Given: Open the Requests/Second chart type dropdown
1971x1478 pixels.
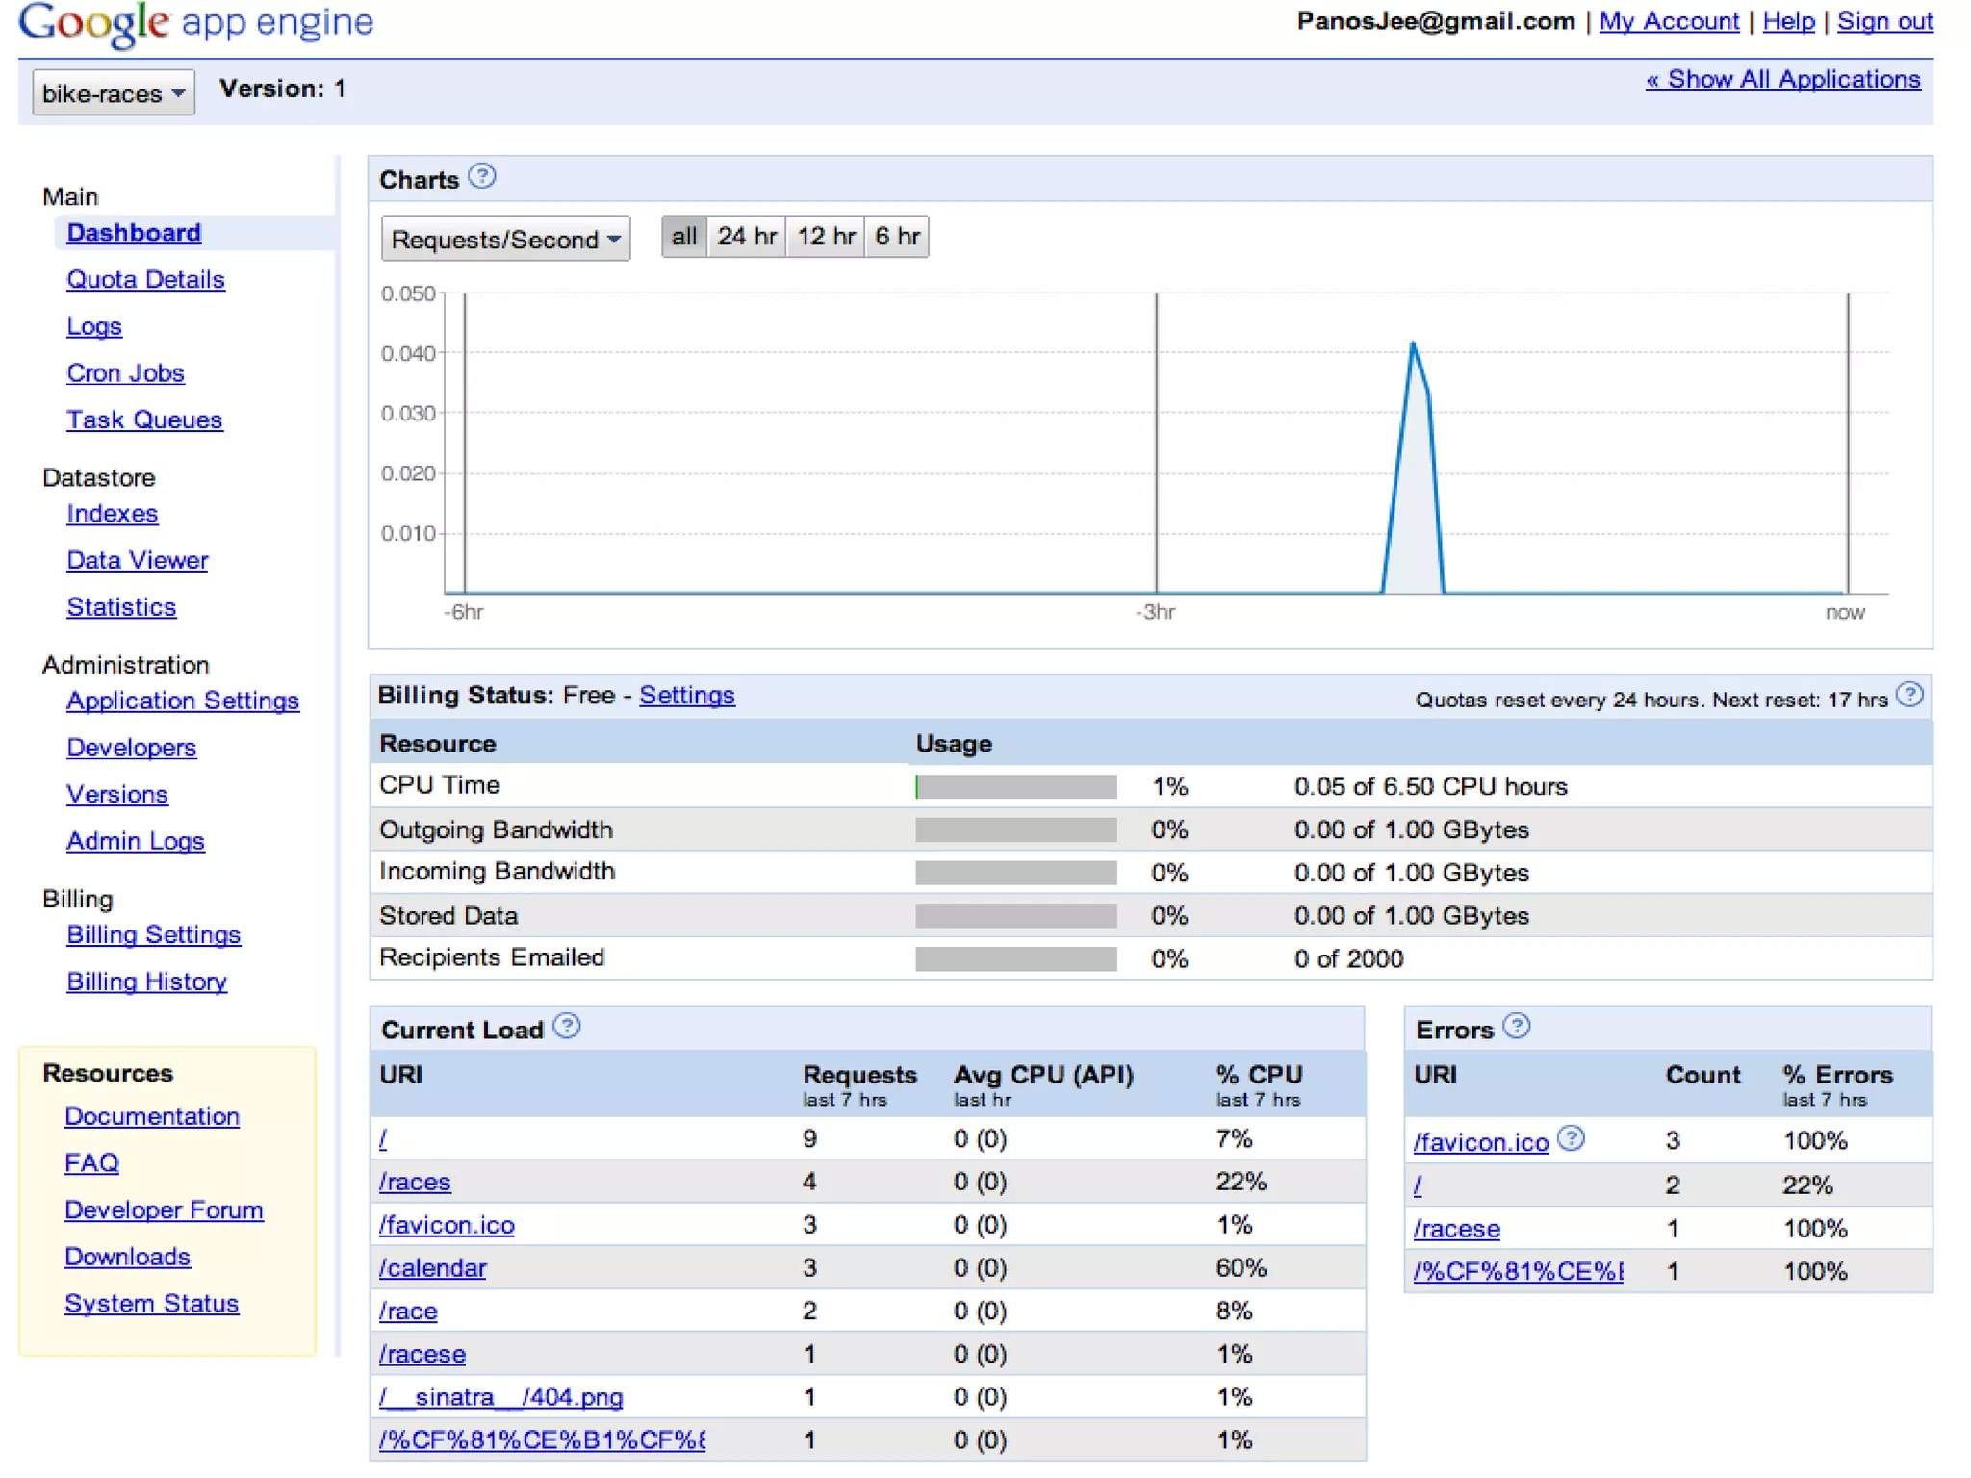Looking at the screenshot, I should click(x=505, y=239).
